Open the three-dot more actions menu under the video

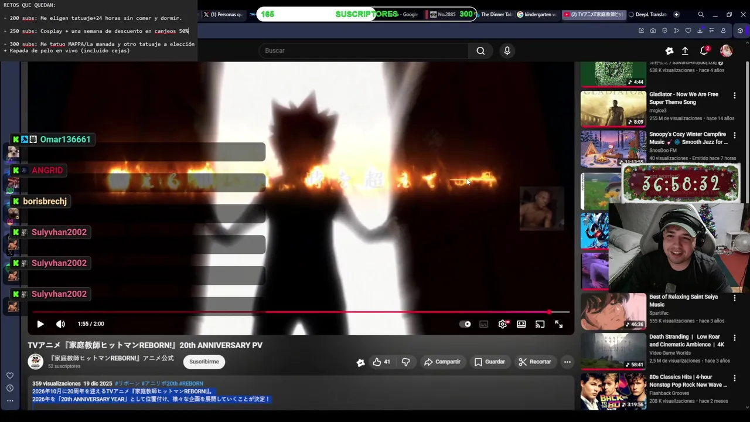tap(567, 362)
